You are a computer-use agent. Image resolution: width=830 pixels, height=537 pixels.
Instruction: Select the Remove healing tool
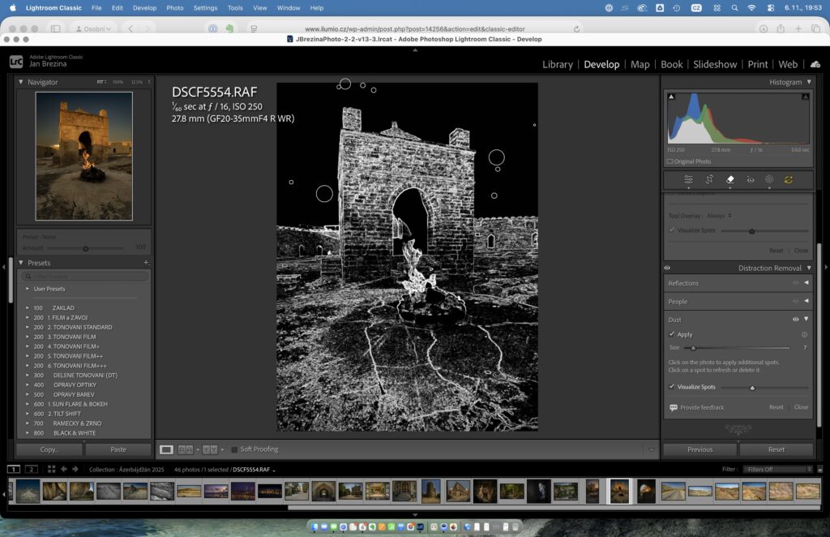(730, 179)
